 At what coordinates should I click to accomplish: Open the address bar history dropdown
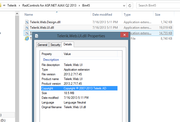[124, 5]
